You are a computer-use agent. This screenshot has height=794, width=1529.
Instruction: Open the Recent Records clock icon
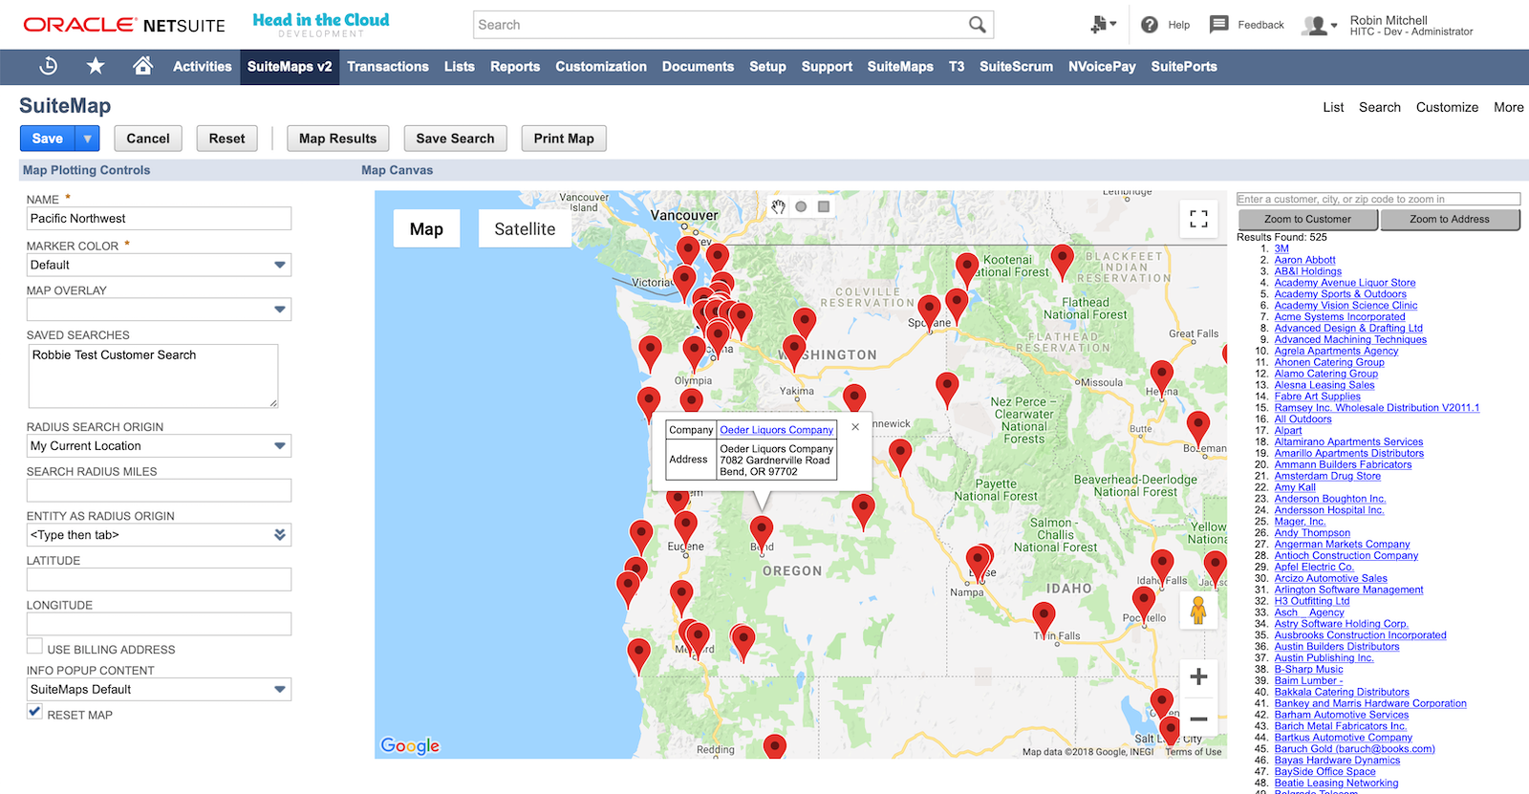coord(49,66)
